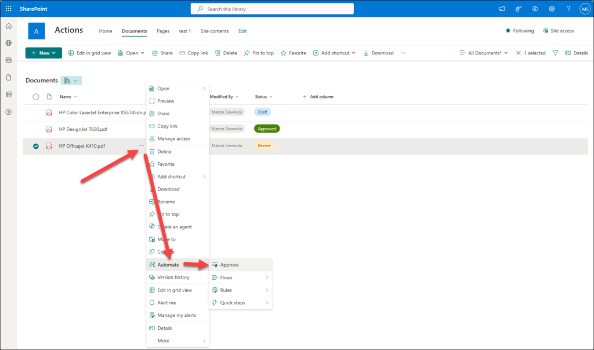Open the All Documents view dropdown

point(483,53)
